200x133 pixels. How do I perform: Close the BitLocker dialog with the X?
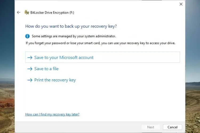[x=181, y=4]
